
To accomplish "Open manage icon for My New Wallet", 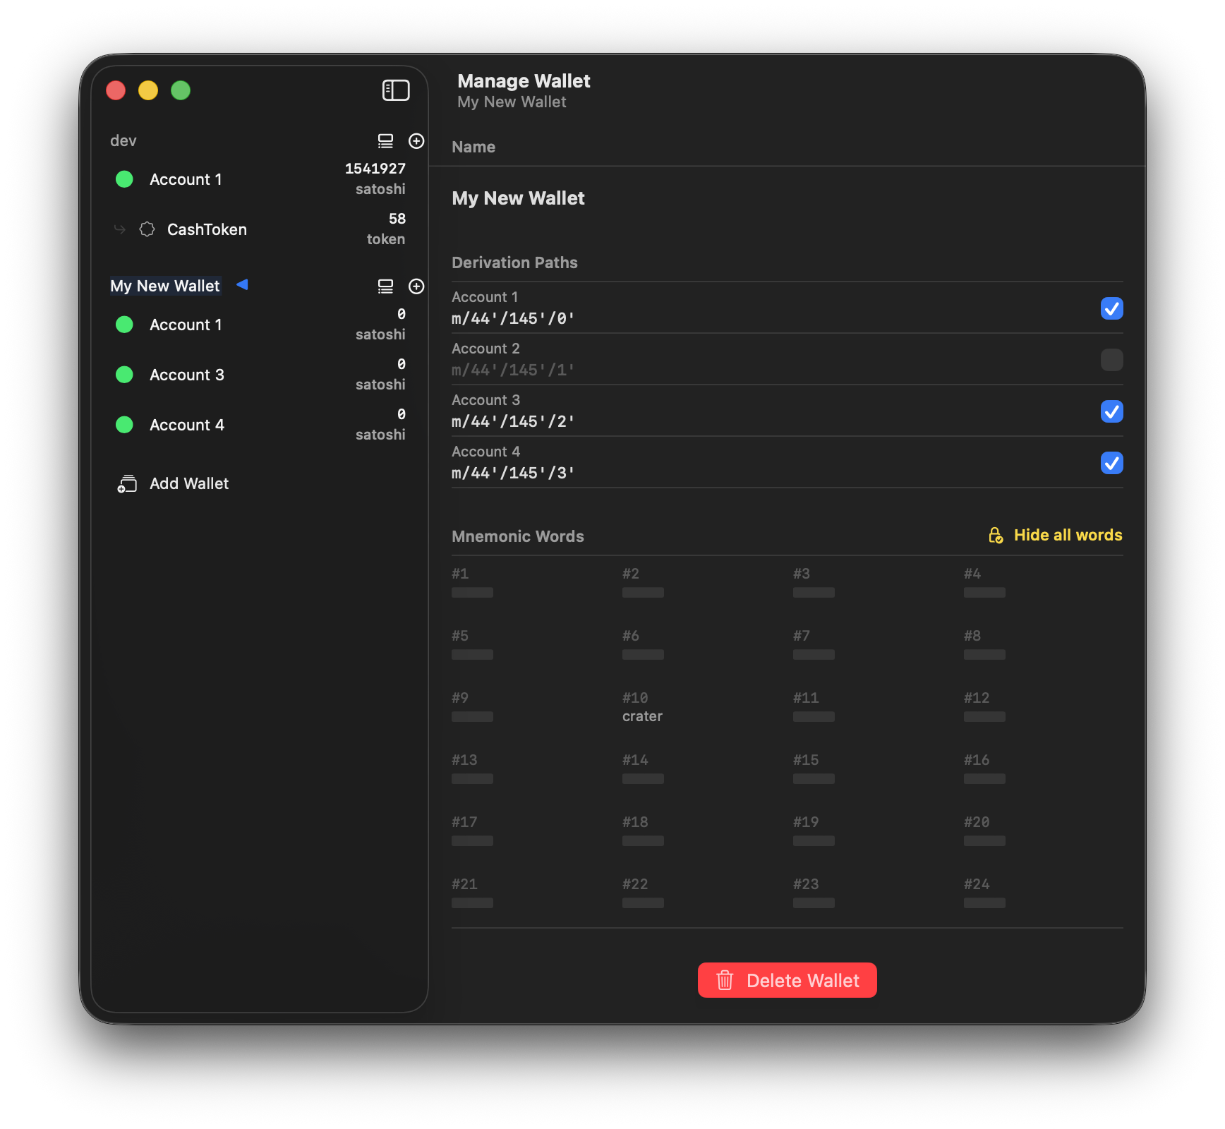I will coord(385,286).
